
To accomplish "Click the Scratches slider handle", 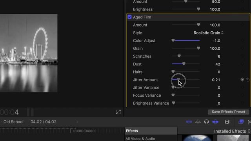I will 179,56.
